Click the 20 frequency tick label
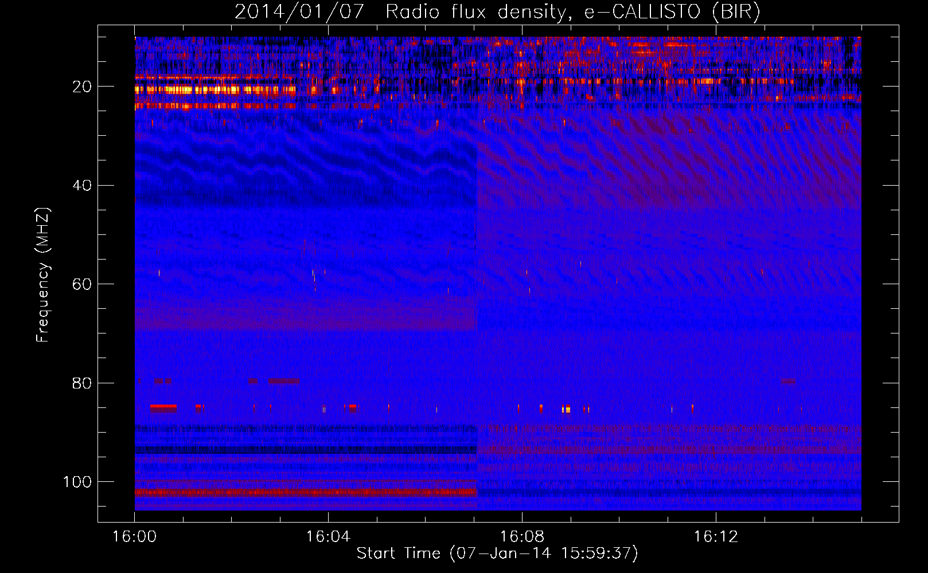Viewport: 928px width, 573px height. click(x=82, y=87)
